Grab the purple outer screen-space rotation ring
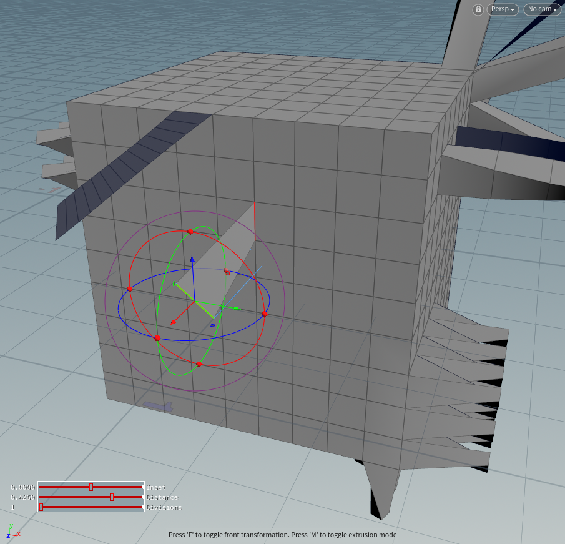The height and width of the screenshot is (544, 565). 104,294
